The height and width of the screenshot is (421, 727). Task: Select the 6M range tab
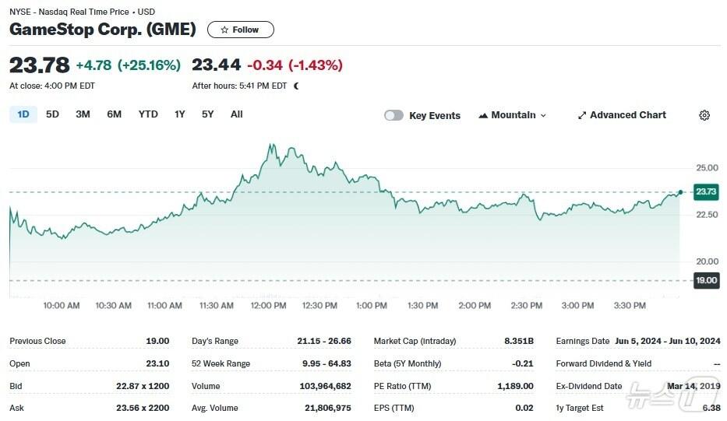[115, 114]
